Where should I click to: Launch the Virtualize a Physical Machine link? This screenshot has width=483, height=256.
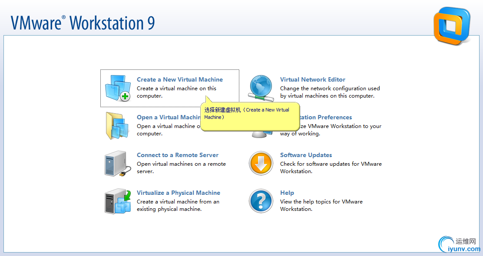[179, 193]
